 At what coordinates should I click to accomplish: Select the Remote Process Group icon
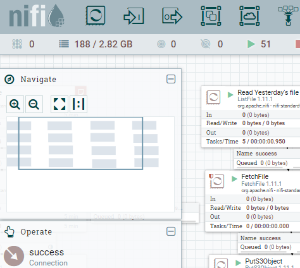249,16
